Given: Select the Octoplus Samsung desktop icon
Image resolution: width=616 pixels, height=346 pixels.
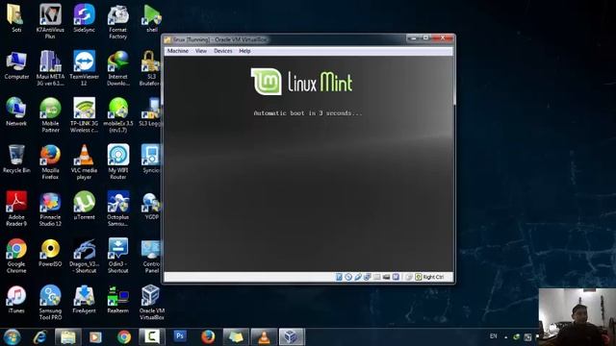Looking at the screenshot, I should (118, 209).
